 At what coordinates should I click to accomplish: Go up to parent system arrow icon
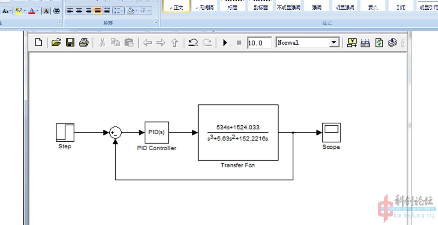[175, 43]
